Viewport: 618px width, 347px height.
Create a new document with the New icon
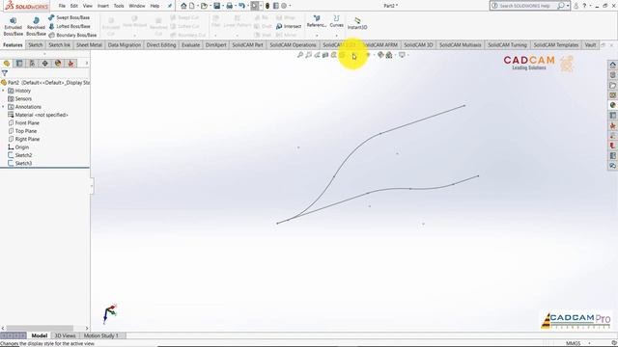[192, 6]
